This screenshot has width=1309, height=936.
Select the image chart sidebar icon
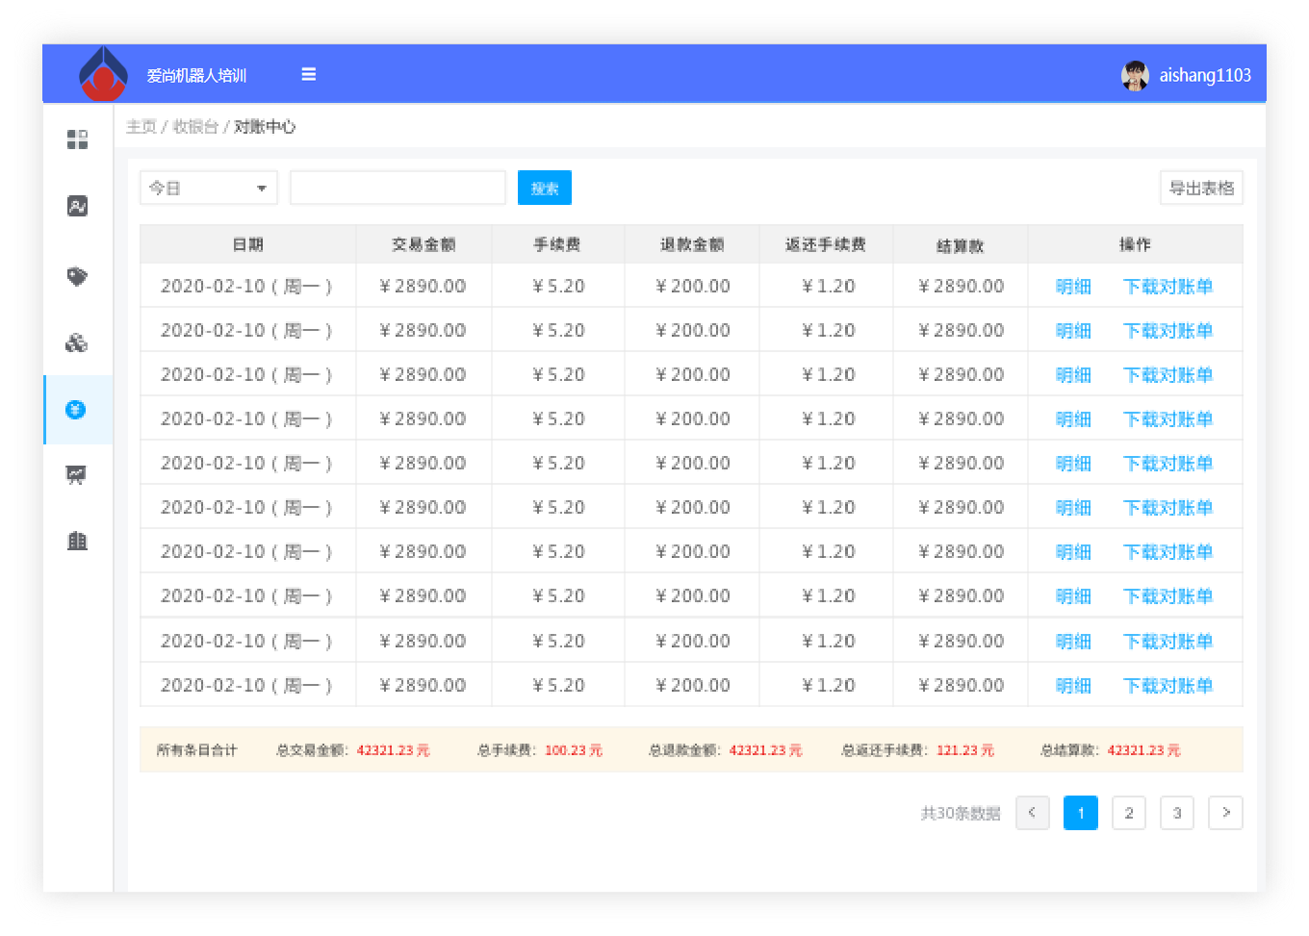point(77,206)
